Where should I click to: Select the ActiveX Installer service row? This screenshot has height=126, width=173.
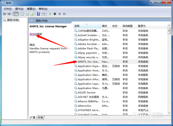tap(111, 35)
